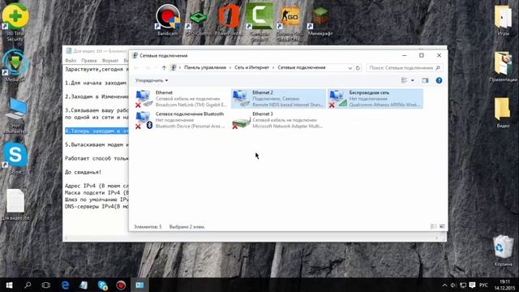Open the Корзина recycle bin

[x=503, y=251]
